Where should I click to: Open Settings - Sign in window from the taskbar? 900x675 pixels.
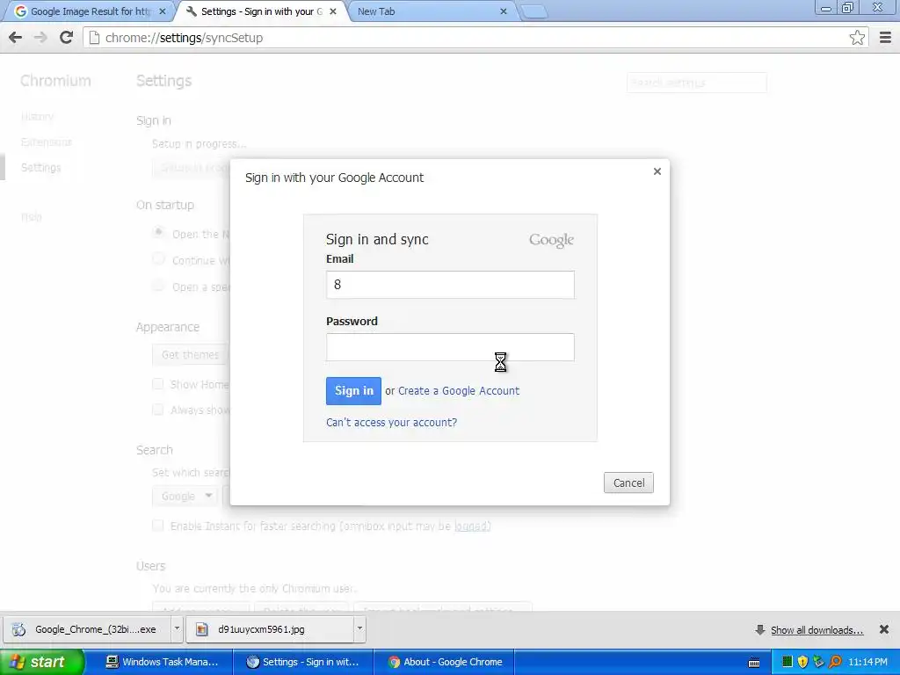tap(302, 662)
